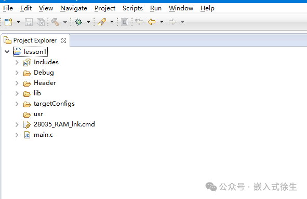Screen dimensions: 307x199
Task: Select the targetConfigs folder label
Action: tap(54, 104)
